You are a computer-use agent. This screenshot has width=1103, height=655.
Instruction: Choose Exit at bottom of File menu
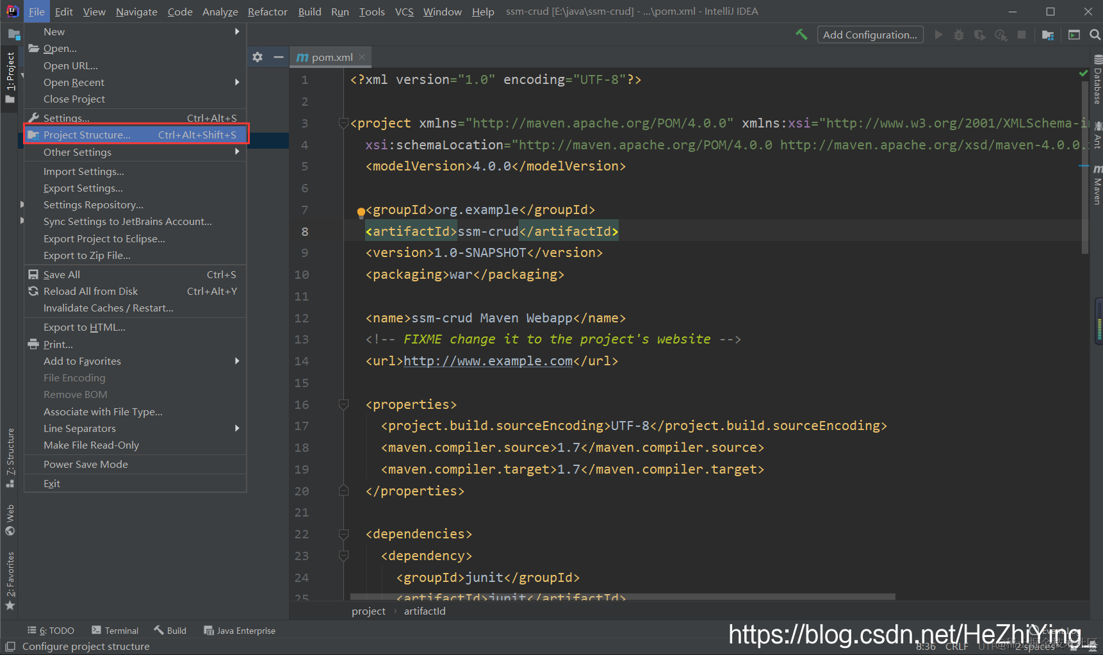click(135, 483)
